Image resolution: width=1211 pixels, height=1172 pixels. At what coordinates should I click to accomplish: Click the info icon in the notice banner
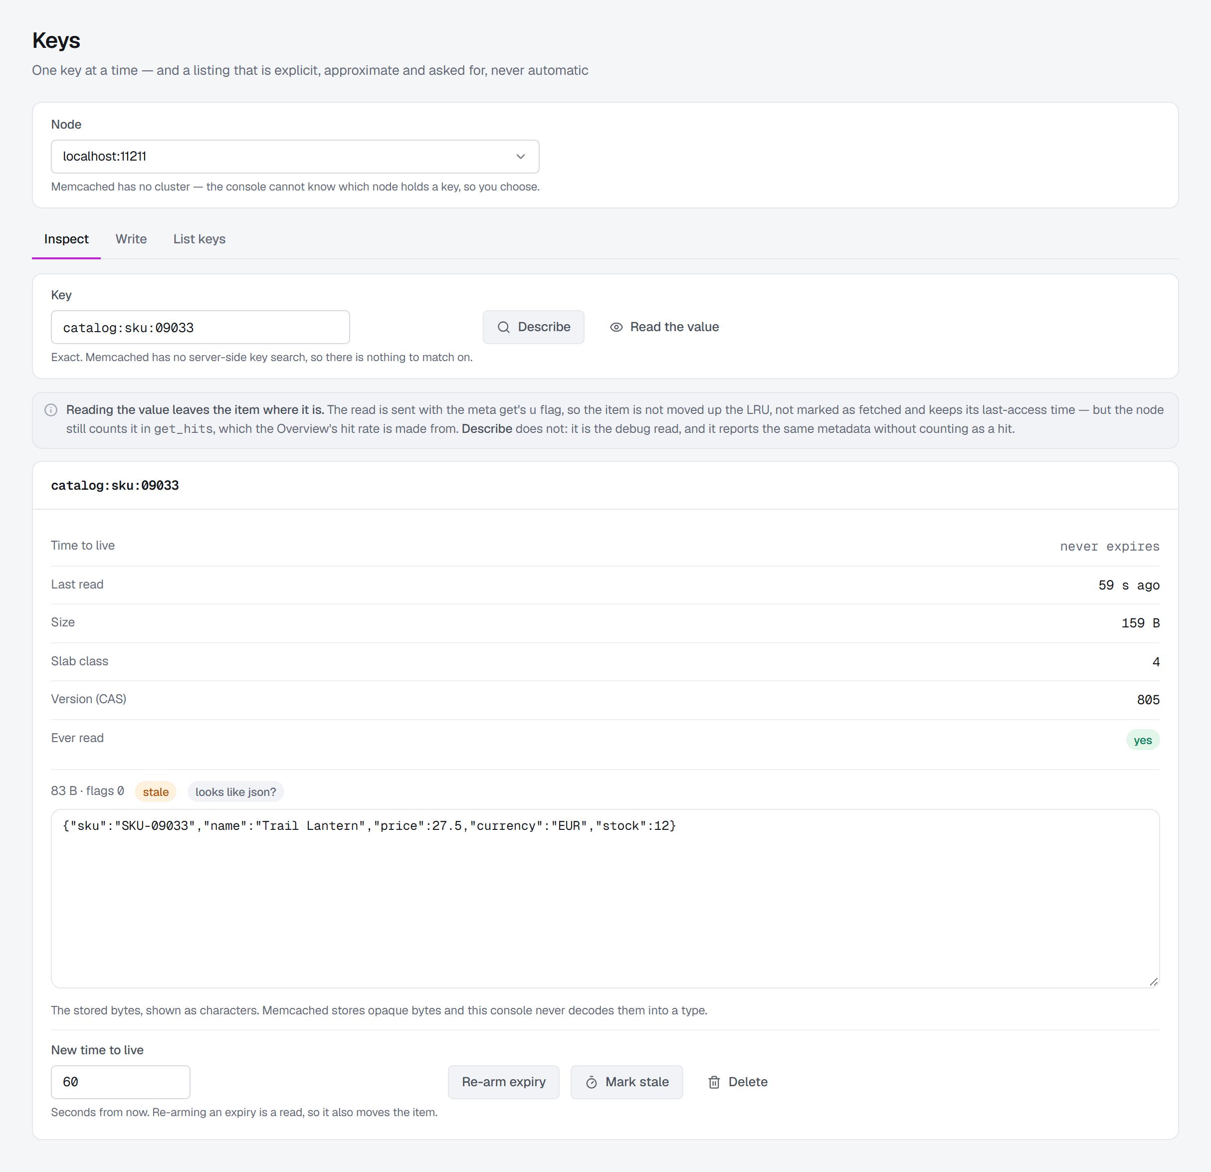[x=51, y=410]
